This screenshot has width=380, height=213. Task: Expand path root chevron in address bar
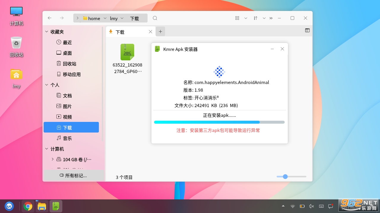77,18
